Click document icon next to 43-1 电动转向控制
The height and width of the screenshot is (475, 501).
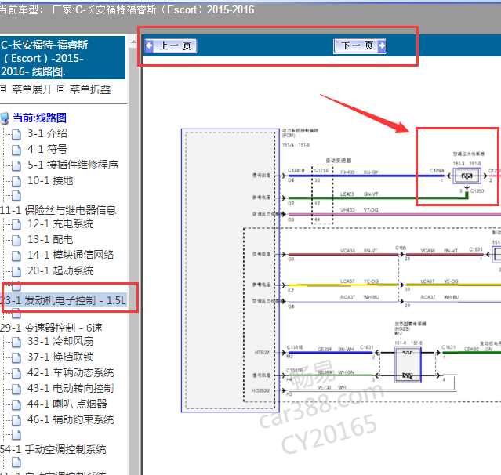point(16,389)
